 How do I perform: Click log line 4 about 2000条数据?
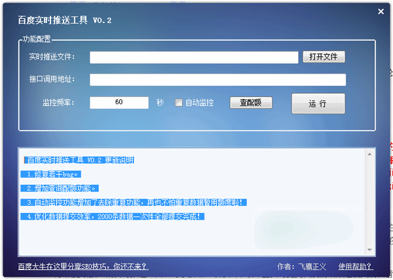click(113, 216)
